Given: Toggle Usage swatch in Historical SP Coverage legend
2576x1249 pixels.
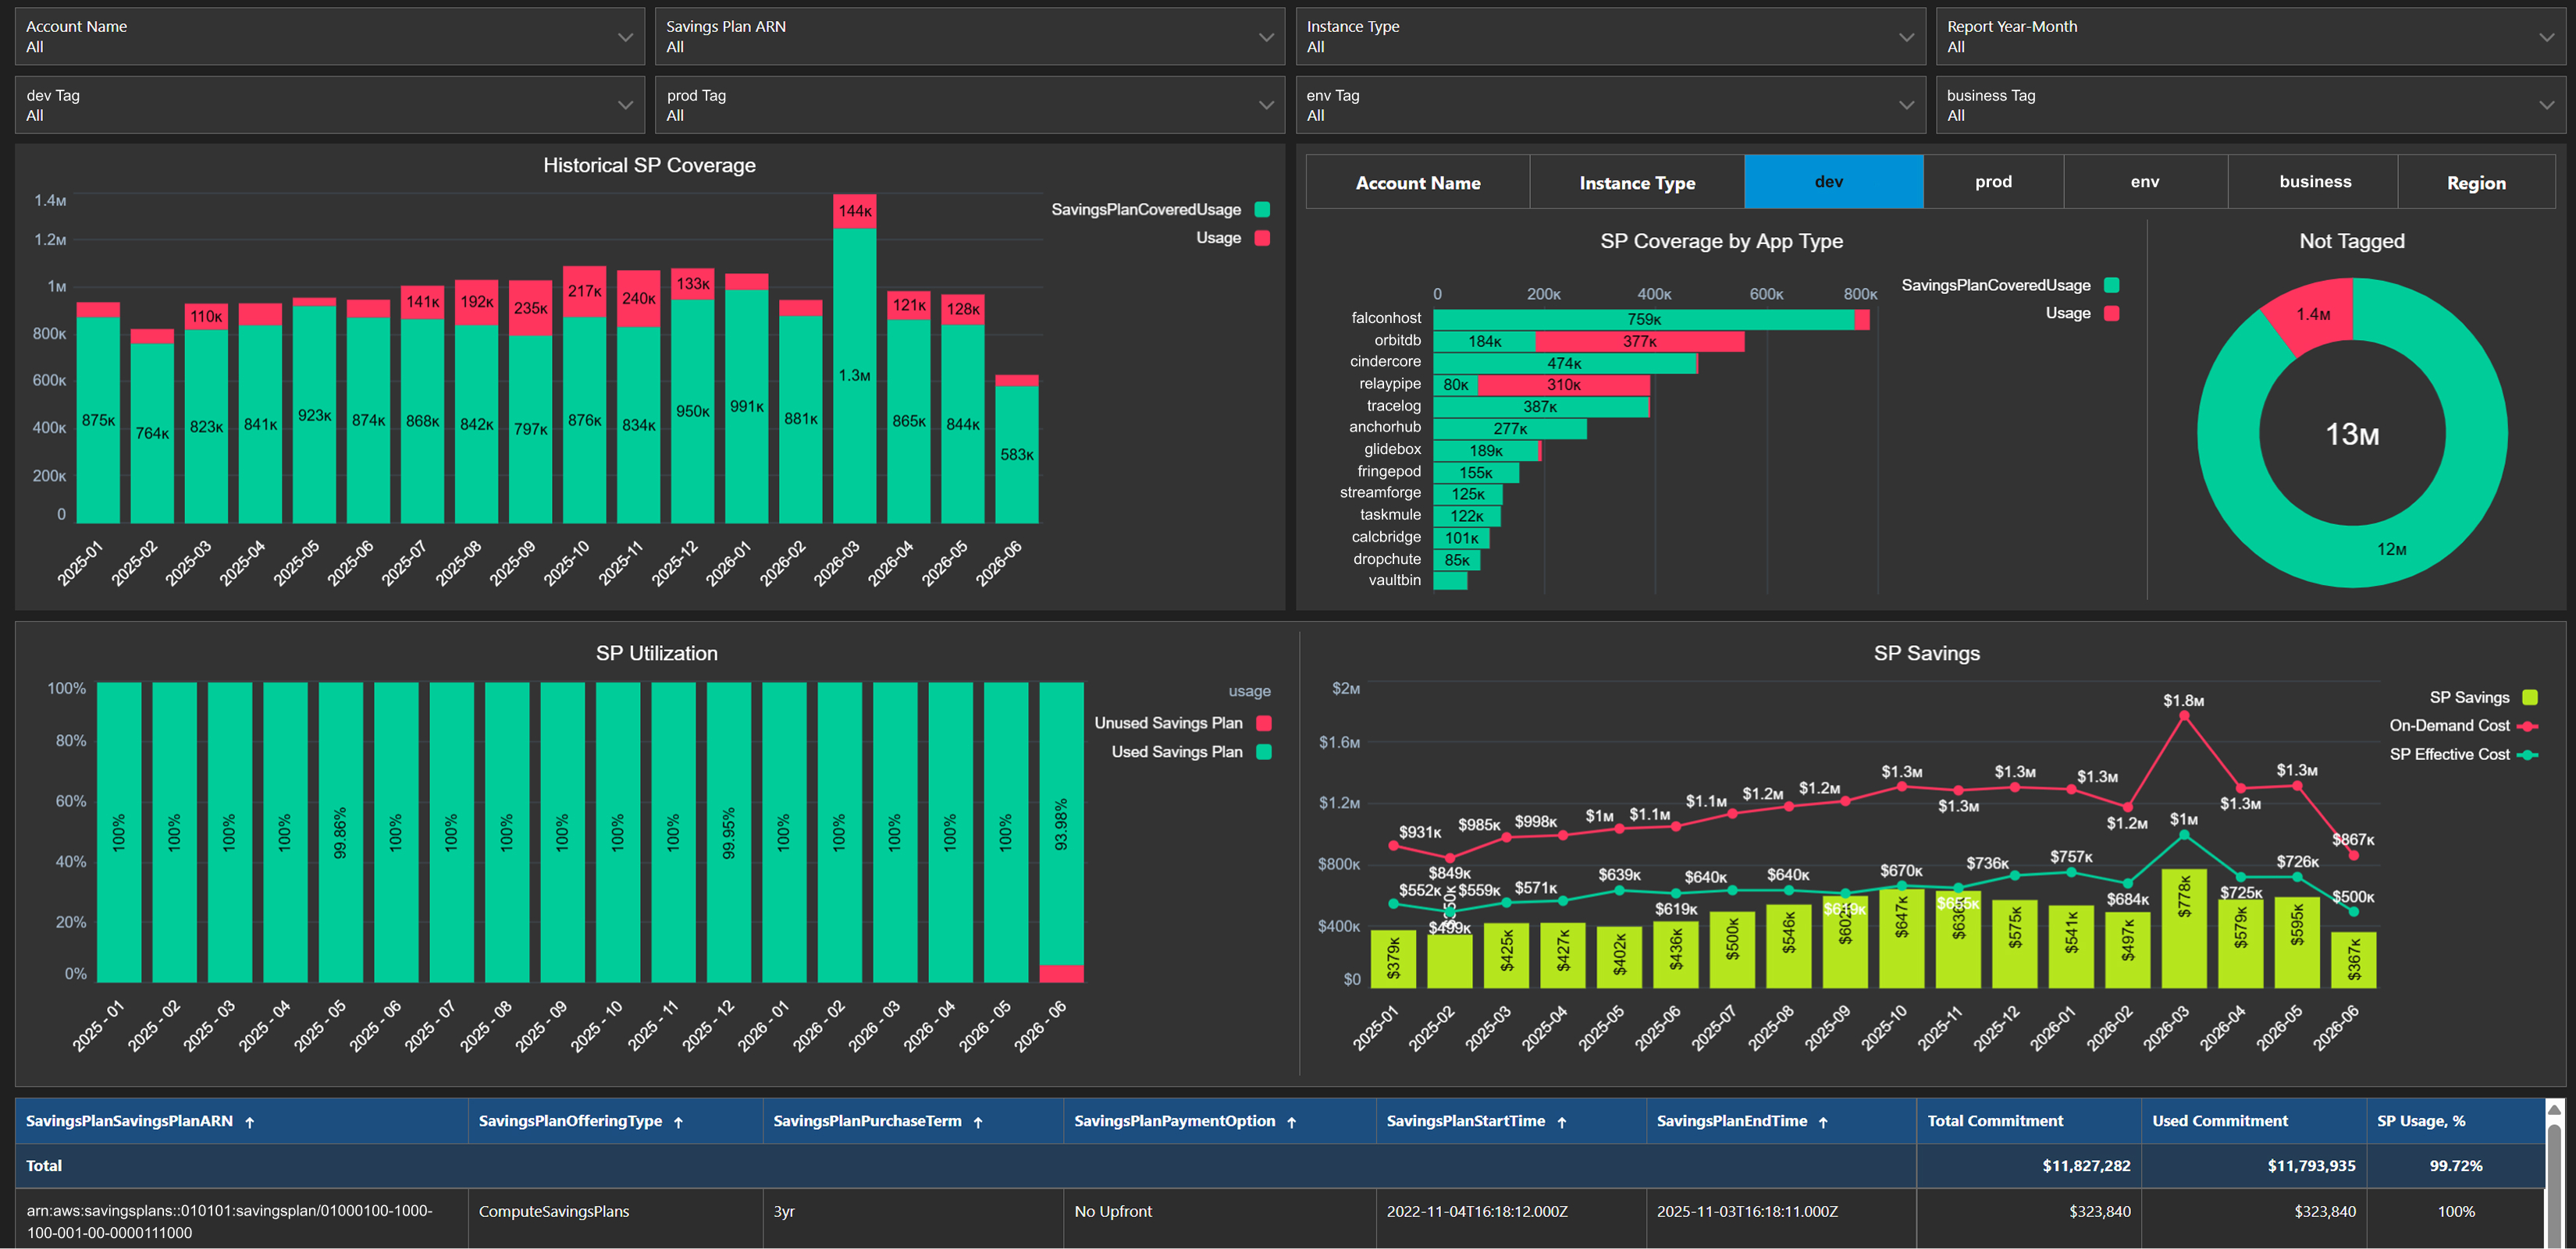Looking at the screenshot, I should pos(1262,238).
